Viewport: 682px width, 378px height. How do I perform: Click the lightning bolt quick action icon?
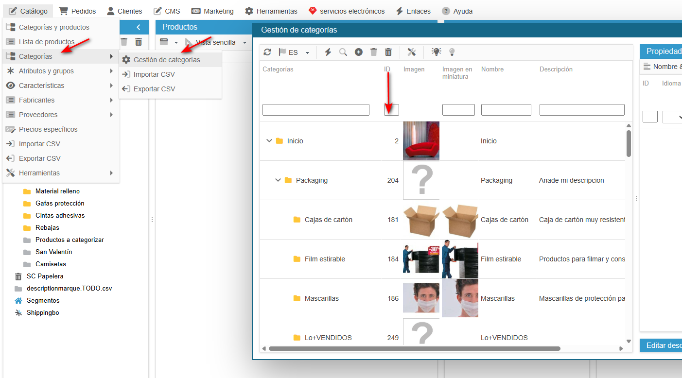coord(328,52)
